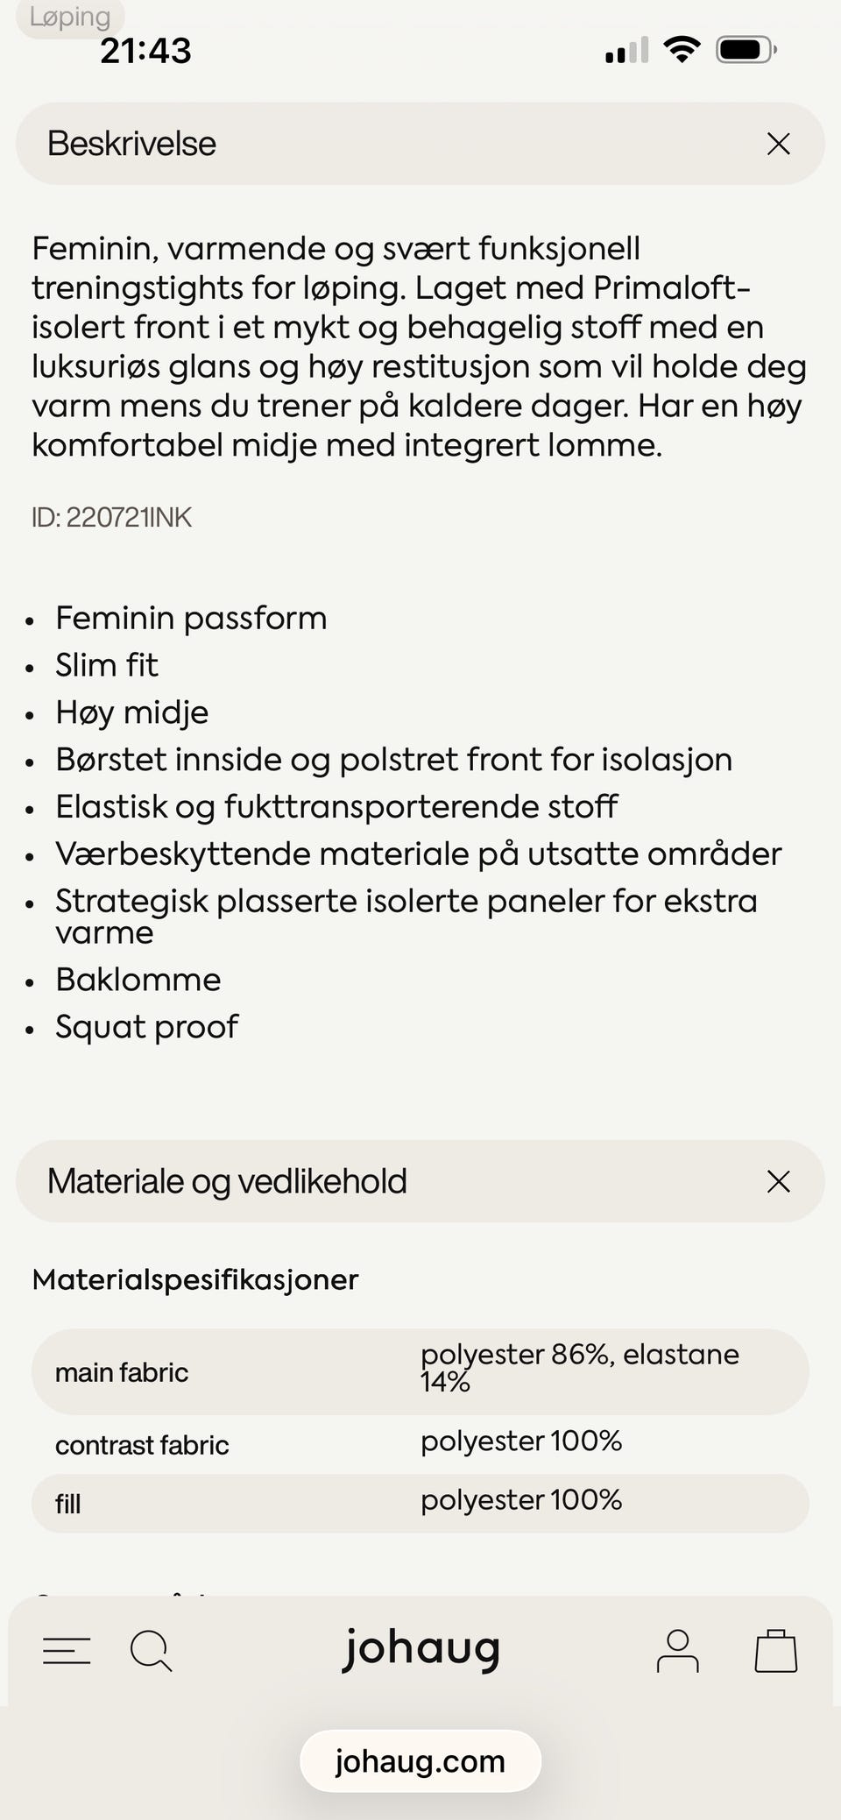Tap the fill material row
The height and width of the screenshot is (1820, 841).
(420, 1503)
